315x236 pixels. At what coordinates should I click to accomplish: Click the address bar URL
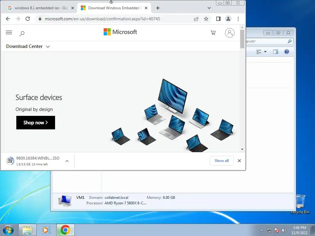pos(102,19)
